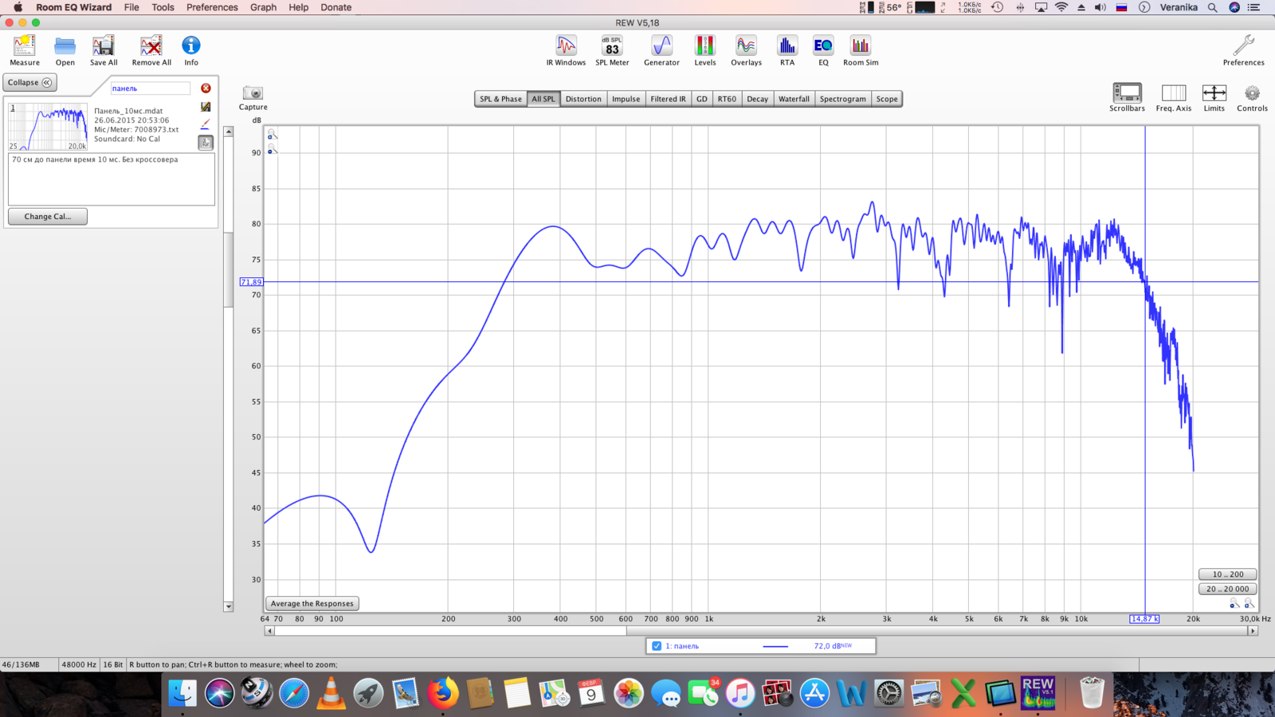Open Preferences via the wrench icon
This screenshot has height=717, width=1275.
(x=1243, y=51)
